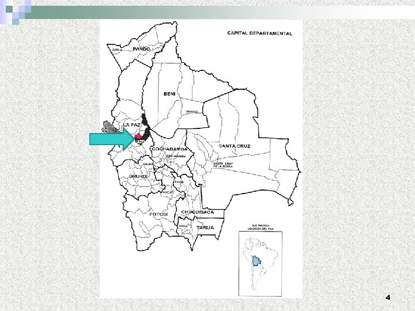This screenshot has width=415, height=311.
Task: Select the "BENI" department label
Action: point(169,94)
